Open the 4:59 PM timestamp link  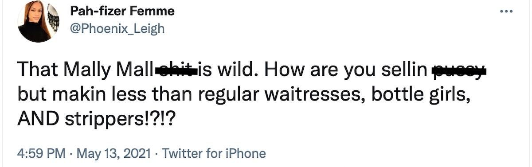point(40,154)
